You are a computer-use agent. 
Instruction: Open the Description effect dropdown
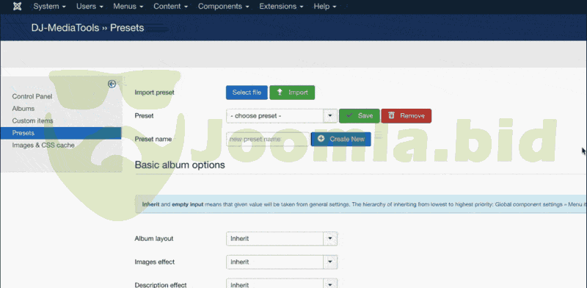click(330, 284)
